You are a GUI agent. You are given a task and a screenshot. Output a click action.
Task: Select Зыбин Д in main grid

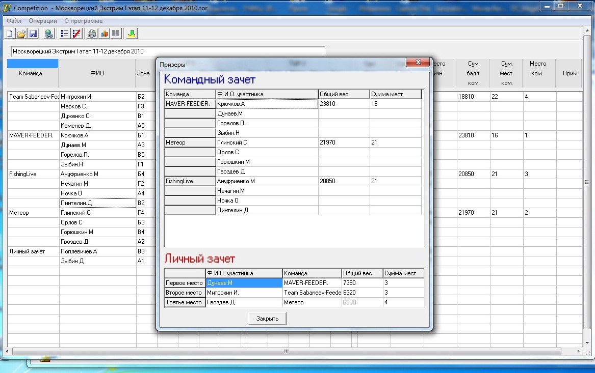tap(97, 261)
